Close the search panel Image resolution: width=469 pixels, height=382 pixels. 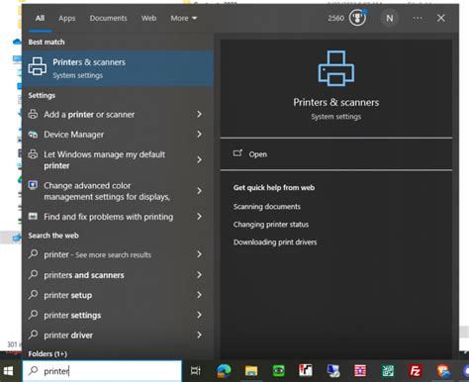tap(441, 18)
